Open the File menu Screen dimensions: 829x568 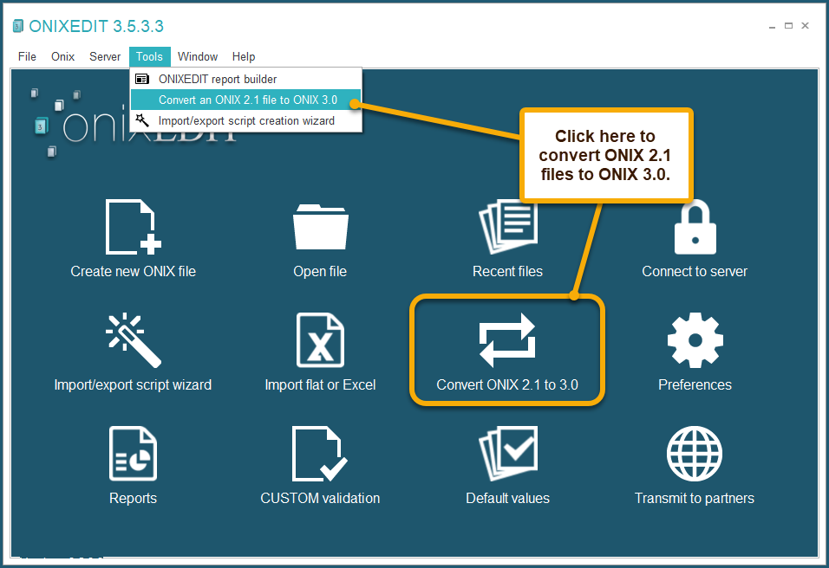point(27,56)
